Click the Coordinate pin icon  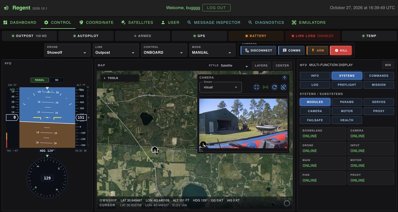[x=81, y=23]
